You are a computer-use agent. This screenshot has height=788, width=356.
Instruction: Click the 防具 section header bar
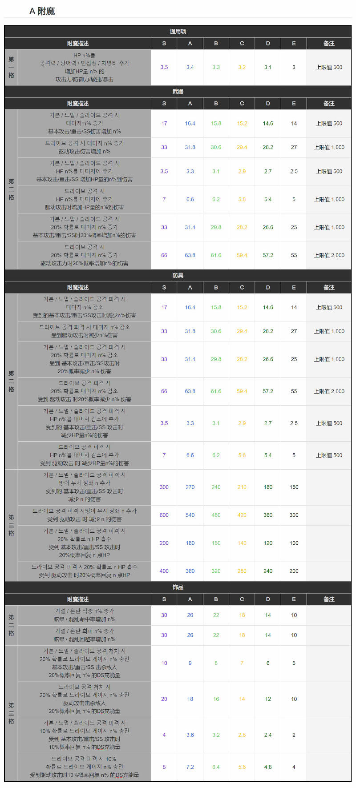[178, 275]
